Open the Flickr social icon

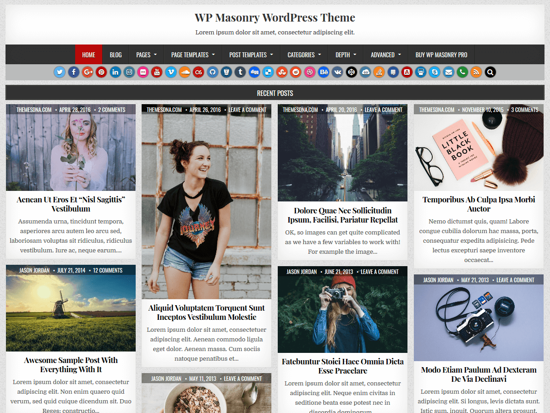[x=143, y=72]
